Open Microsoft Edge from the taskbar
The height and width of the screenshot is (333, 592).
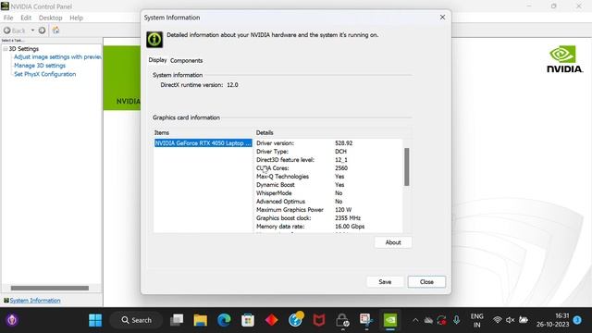[x=224, y=320]
